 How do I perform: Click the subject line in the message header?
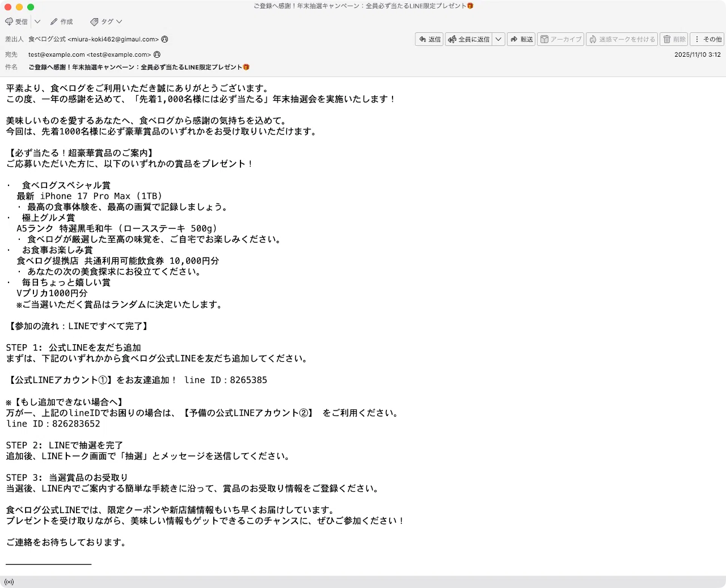coord(139,67)
